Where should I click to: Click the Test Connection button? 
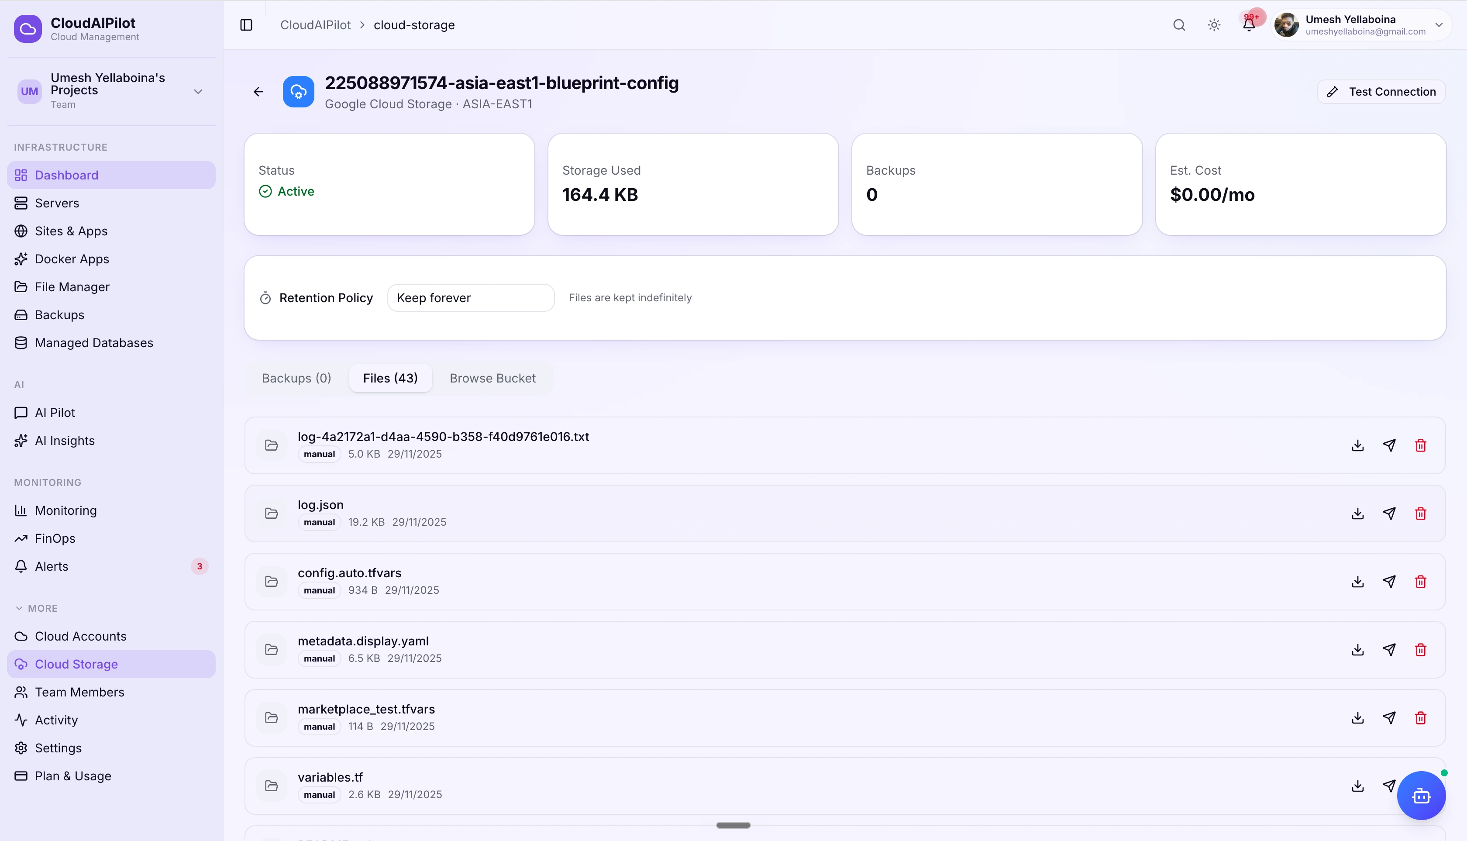click(1381, 92)
